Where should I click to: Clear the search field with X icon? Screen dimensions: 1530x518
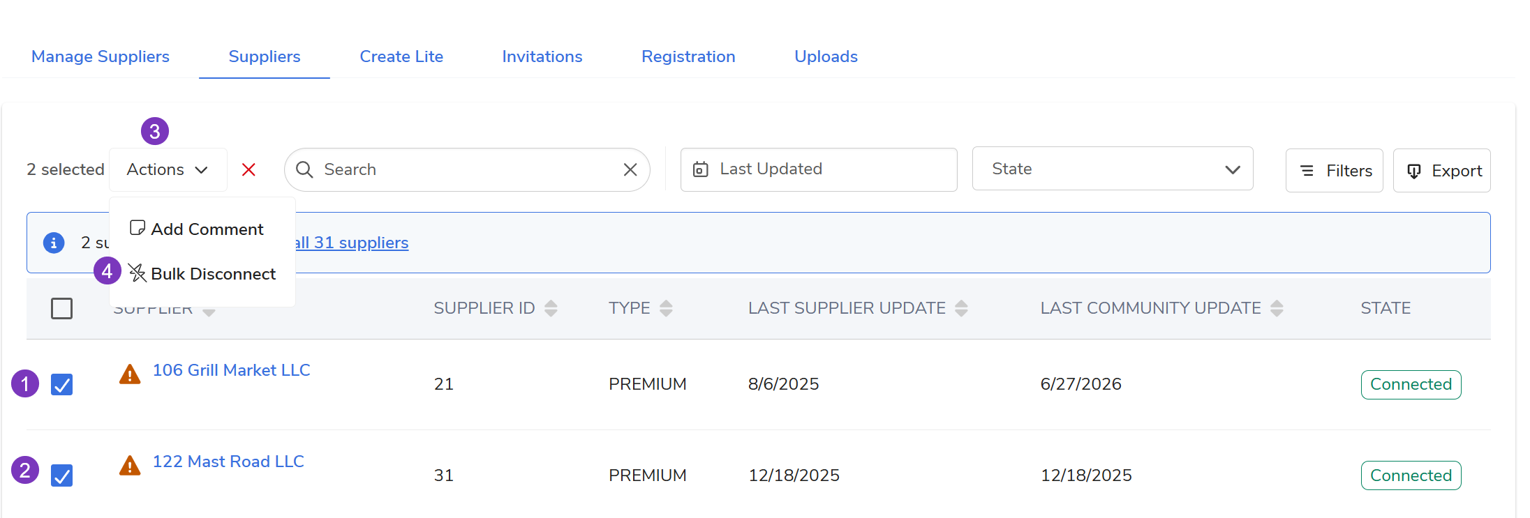click(630, 169)
